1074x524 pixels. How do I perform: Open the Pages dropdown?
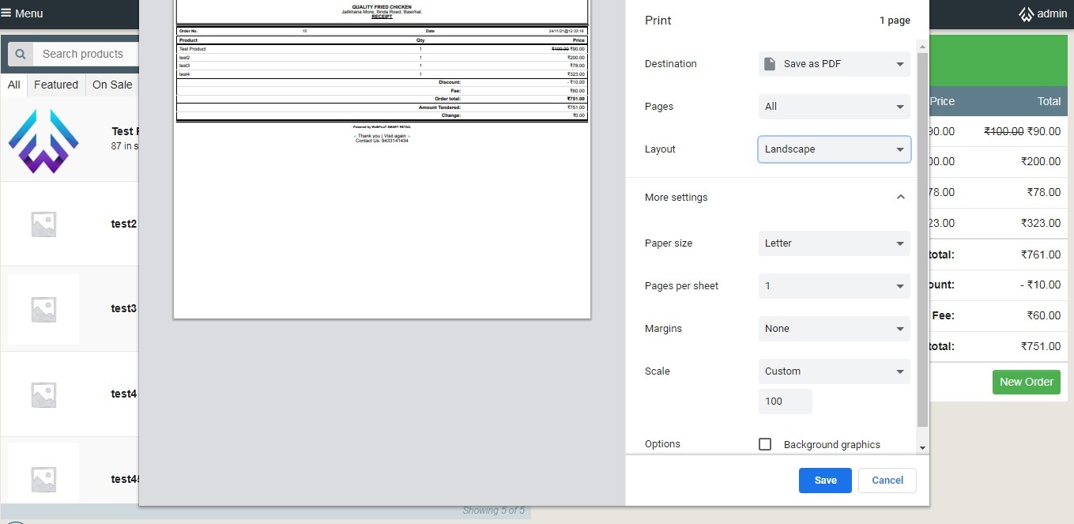[834, 107]
